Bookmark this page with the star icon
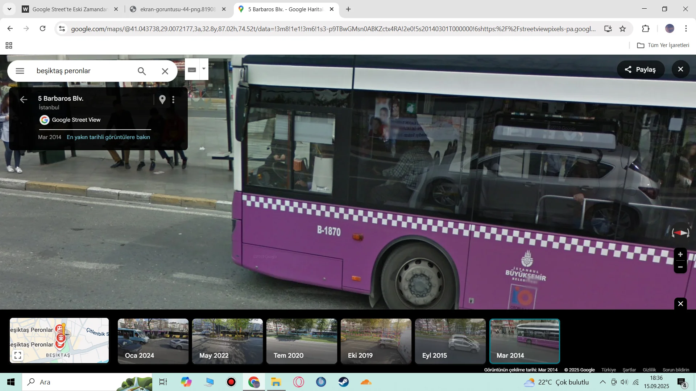This screenshot has height=391, width=696. [x=623, y=29]
